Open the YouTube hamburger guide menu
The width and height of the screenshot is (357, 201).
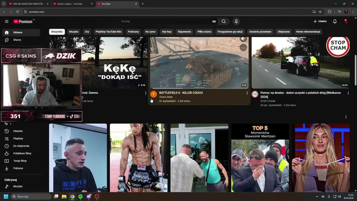coord(7,21)
